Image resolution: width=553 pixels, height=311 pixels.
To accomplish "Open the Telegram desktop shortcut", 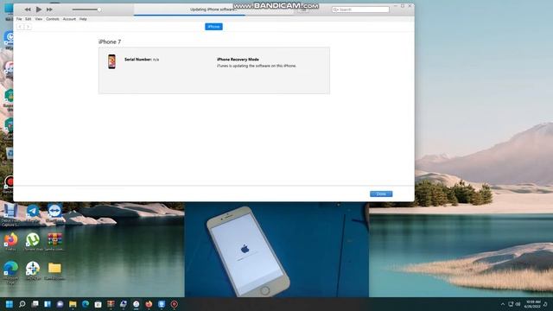I will [x=33, y=213].
